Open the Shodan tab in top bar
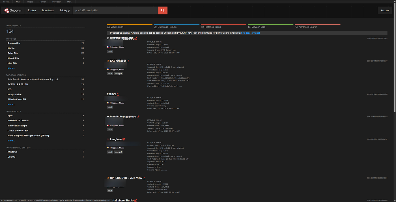Screen dimensions: 396x202 tap(6, 2)
